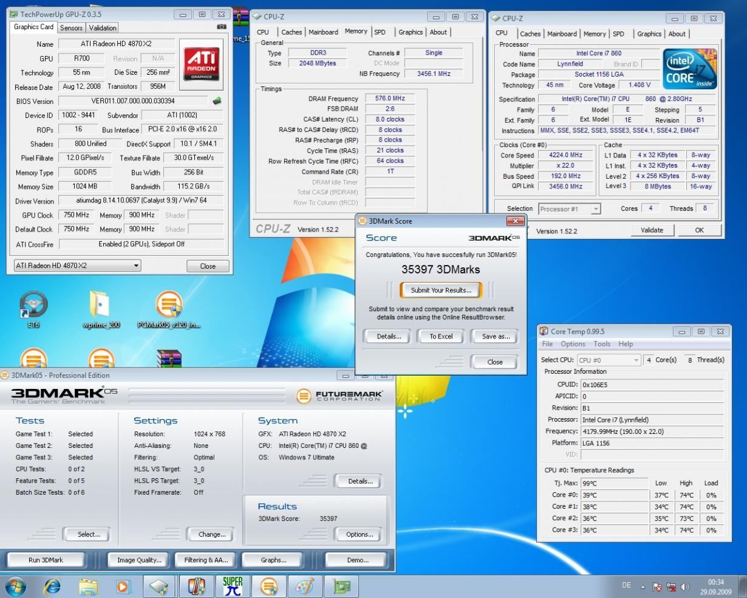The image size is (747, 598).
Task: Switch to the Sensors tab in GPU-Z
Action: coord(71,28)
